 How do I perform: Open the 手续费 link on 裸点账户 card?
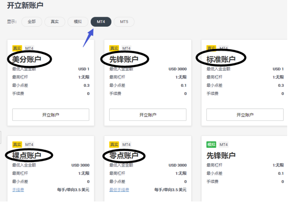point(18,190)
